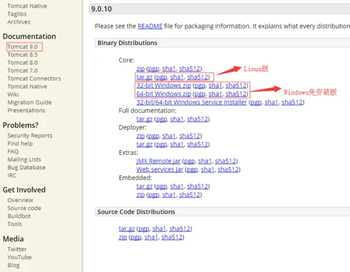The height and width of the screenshot is (272, 350).
Task: Open Overview under Get Involved
Action: pyautogui.click(x=20, y=200)
